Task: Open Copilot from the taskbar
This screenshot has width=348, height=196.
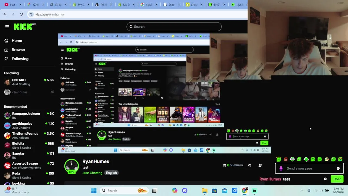Action: (x=175, y=191)
